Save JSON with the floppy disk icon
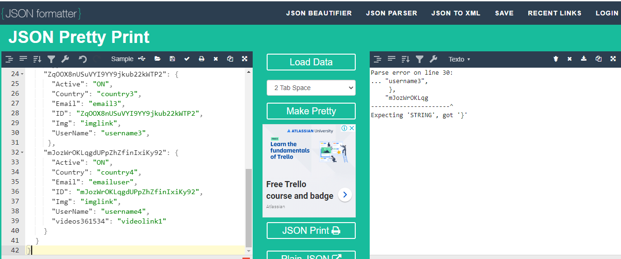This screenshot has width=621, height=259. coord(172,59)
